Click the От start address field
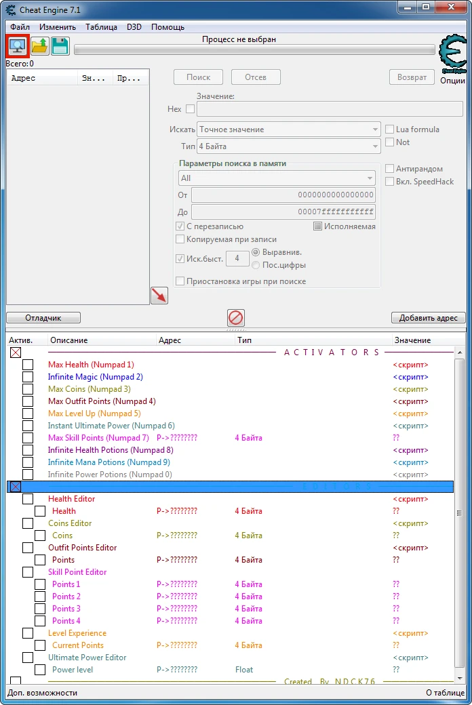This screenshot has width=472, height=705. [x=283, y=195]
